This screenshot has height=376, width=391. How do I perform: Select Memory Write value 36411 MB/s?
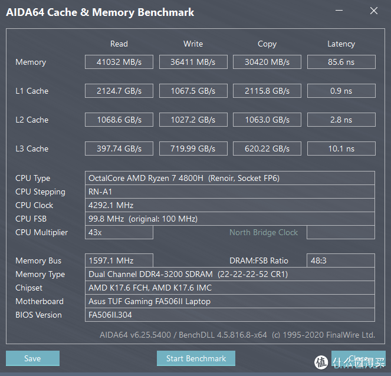[193, 62]
